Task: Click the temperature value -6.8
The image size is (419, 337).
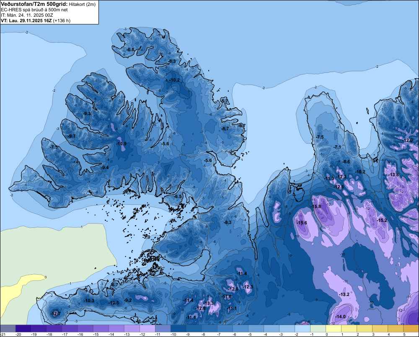Action: 130,49
